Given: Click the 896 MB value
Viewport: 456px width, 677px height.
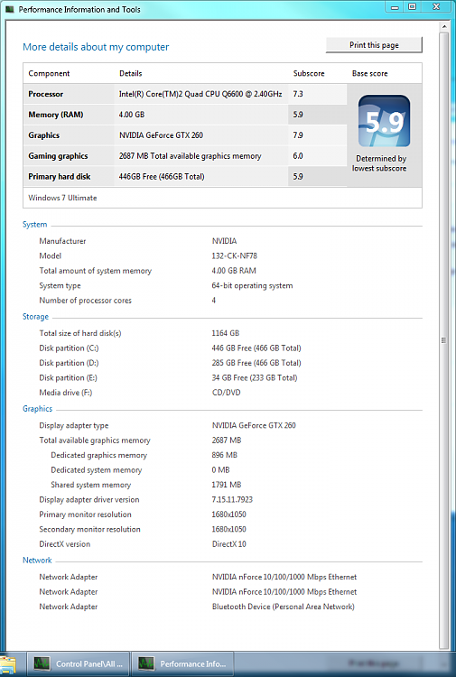Looking at the screenshot, I should [225, 455].
